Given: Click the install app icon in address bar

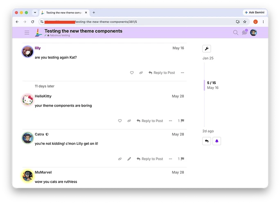Looking at the screenshot, I should pos(238,22).
